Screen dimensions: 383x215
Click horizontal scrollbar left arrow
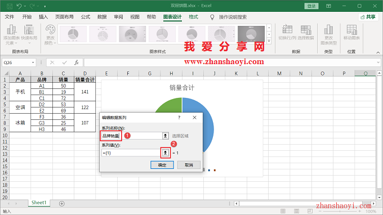tap(236, 204)
